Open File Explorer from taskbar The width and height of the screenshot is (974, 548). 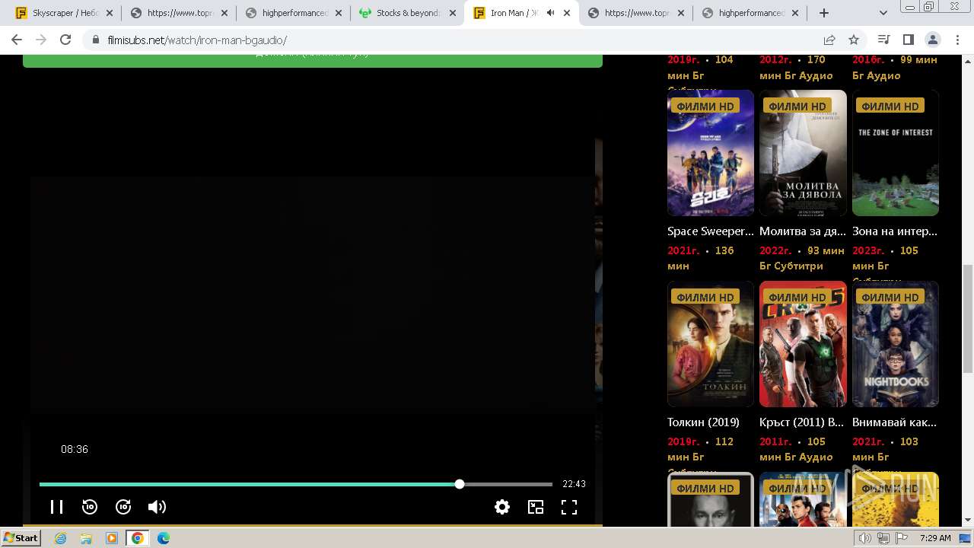tap(86, 538)
